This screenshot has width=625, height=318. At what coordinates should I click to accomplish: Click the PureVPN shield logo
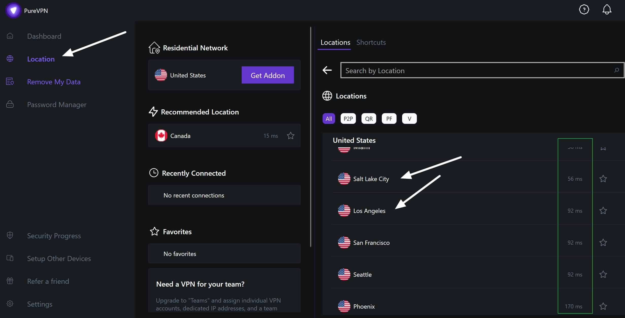tap(13, 10)
